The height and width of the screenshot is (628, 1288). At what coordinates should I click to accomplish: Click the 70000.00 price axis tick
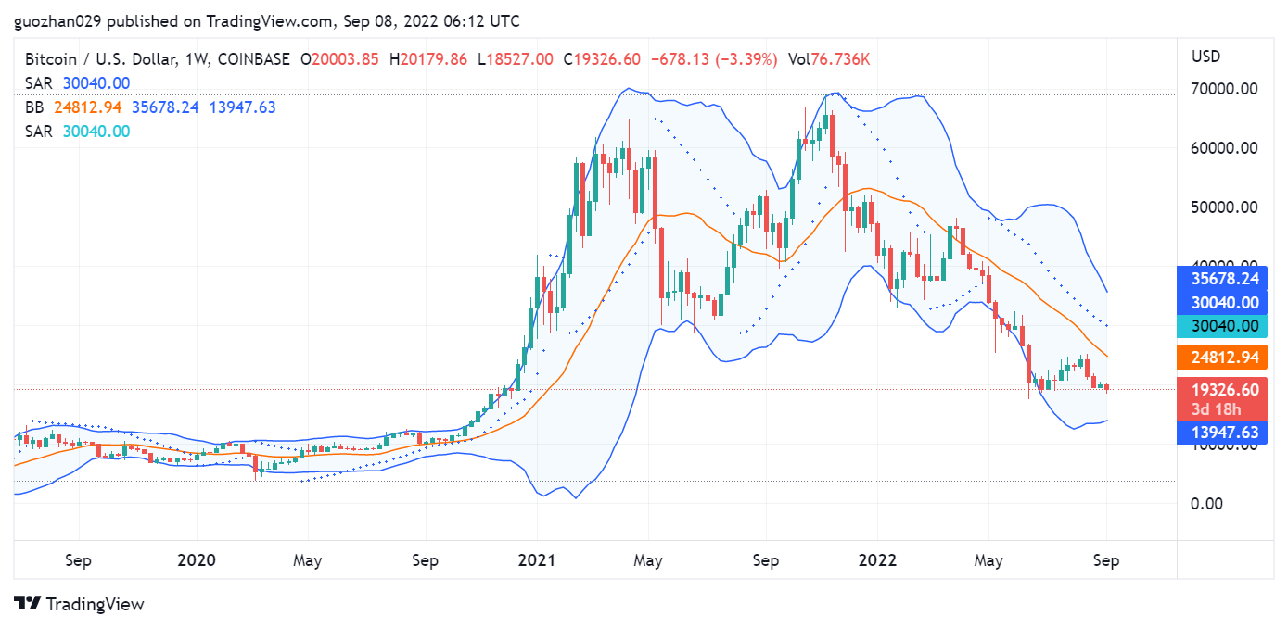[1224, 89]
